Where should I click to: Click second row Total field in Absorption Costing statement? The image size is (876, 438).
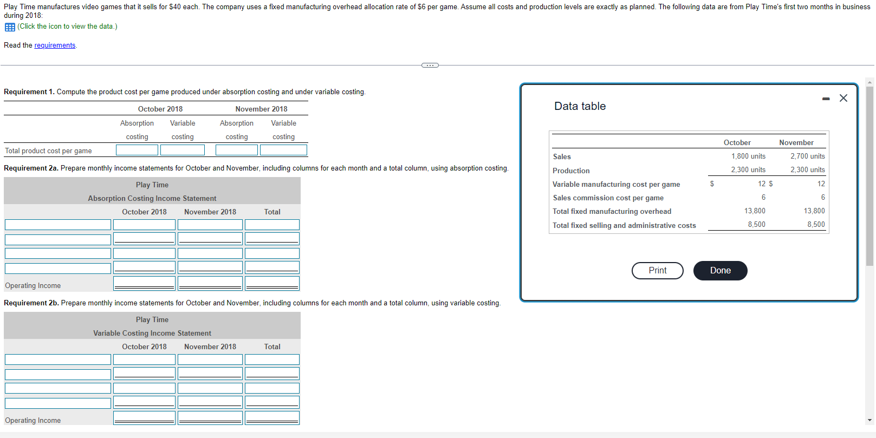click(x=272, y=239)
